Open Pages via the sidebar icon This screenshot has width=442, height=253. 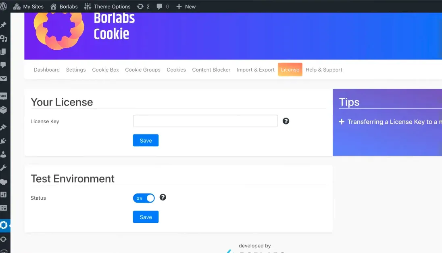[4, 52]
